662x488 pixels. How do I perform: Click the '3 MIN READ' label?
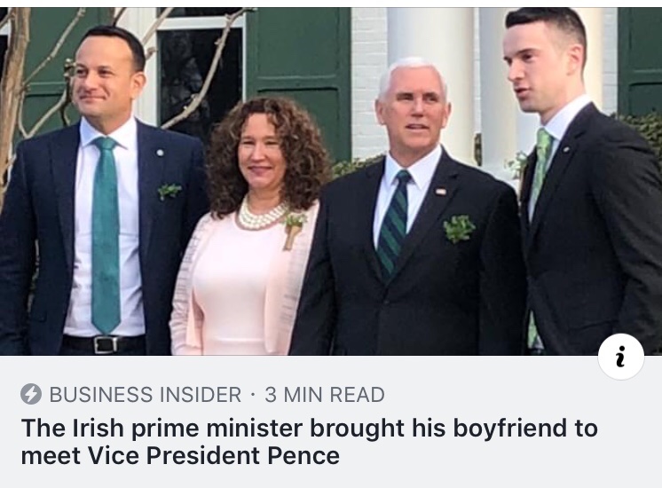tap(325, 395)
